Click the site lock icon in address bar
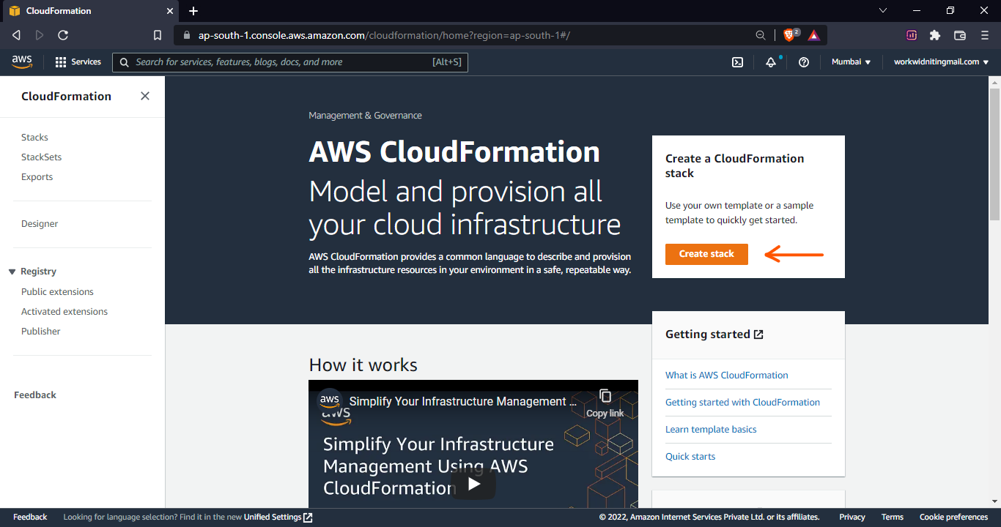 pos(186,35)
